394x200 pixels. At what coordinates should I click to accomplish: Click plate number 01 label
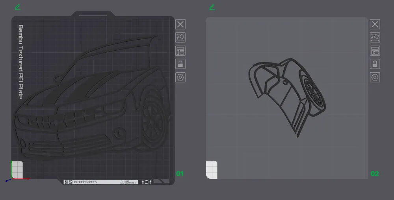coord(180,174)
